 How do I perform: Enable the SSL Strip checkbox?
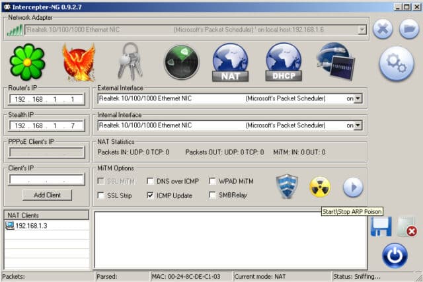click(100, 195)
